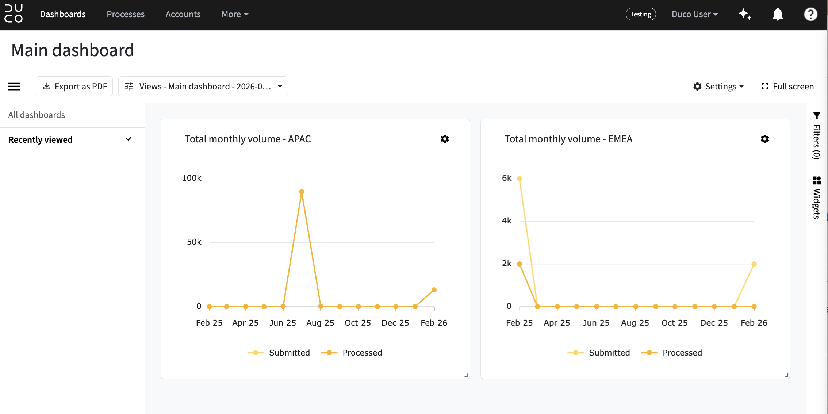The image size is (828, 414).
Task: Open the Widgets side panel
Action: click(x=817, y=198)
